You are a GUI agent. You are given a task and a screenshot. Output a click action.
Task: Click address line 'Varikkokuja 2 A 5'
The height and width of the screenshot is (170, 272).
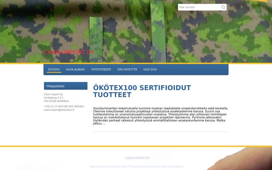pos(54,98)
